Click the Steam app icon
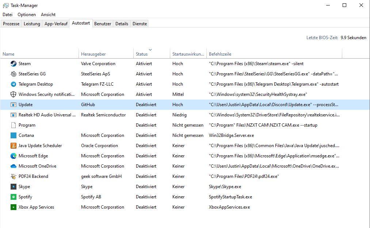The width and height of the screenshot is (370, 228). (14, 64)
